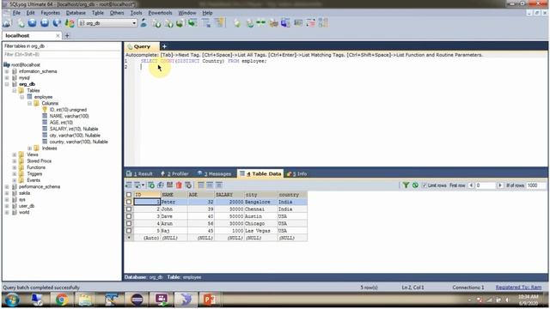The image size is (550, 309).
Task: Tick the checkbox for the Dave row
Action: point(129,216)
